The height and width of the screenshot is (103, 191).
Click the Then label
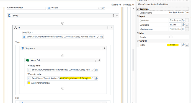(18, 43)
